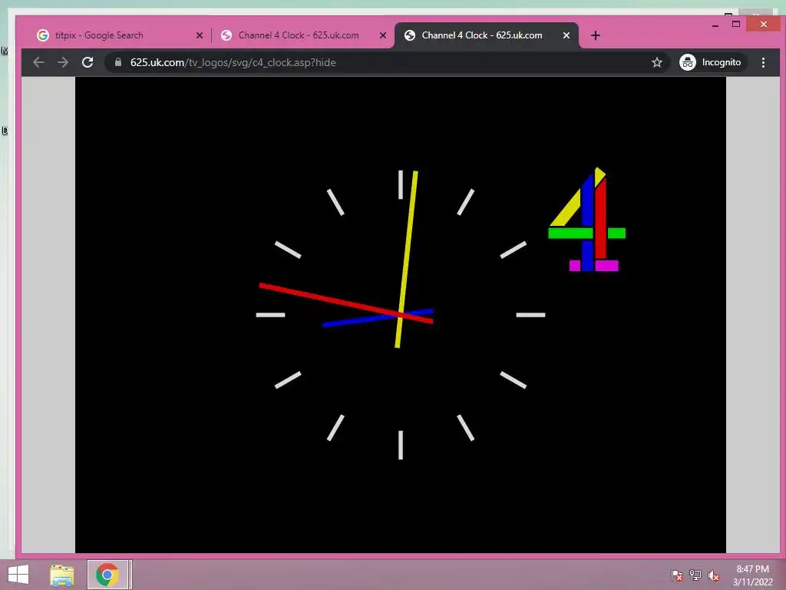Reload the current page
The image size is (786, 590).
click(x=88, y=62)
